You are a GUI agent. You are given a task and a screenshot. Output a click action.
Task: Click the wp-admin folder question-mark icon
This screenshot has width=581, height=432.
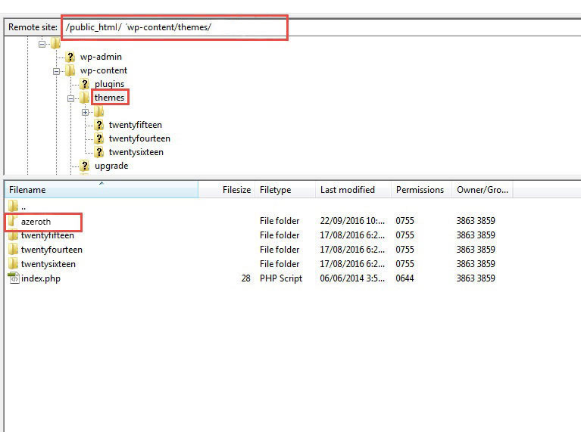[70, 57]
